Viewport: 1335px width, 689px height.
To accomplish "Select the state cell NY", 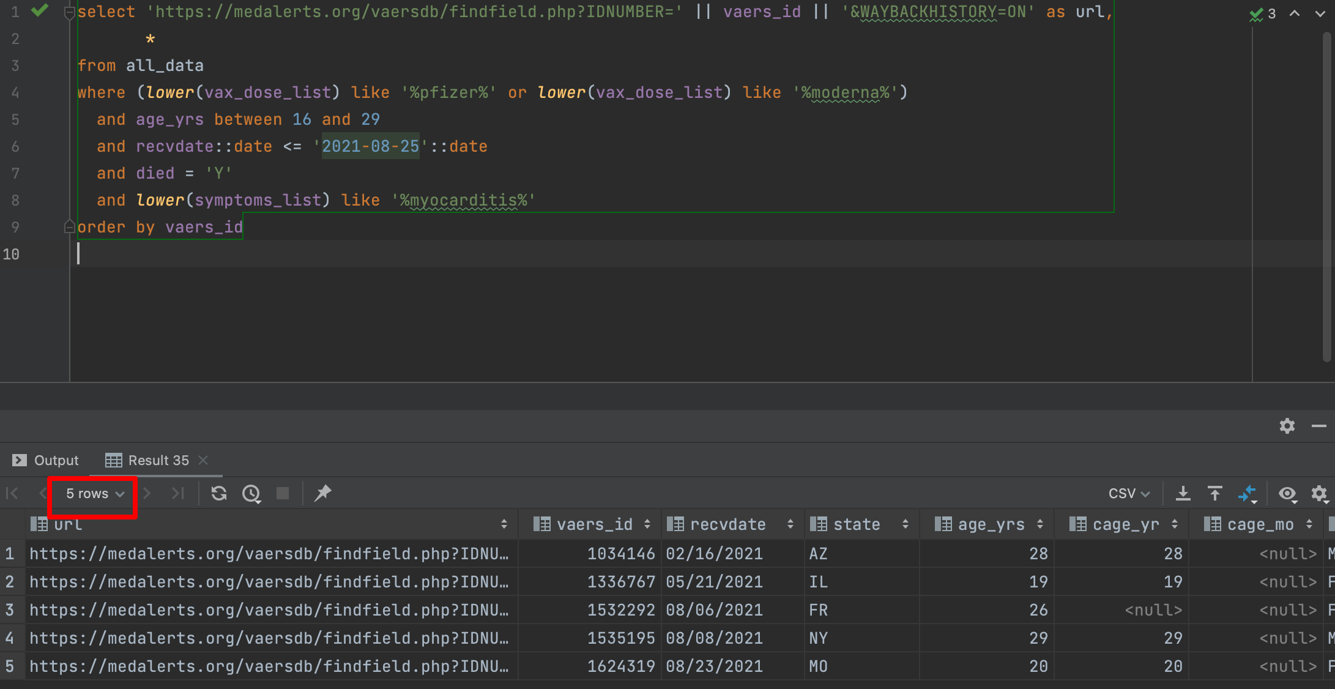I will 861,638.
